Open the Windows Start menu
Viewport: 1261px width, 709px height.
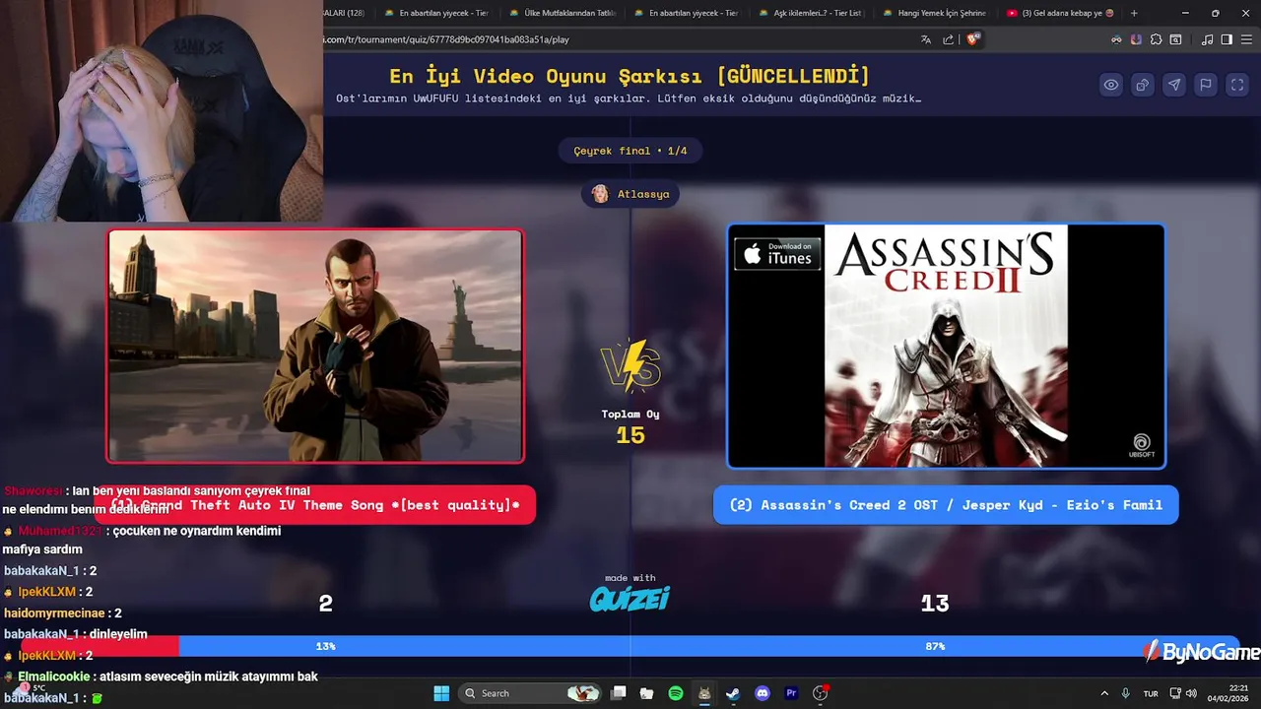pos(441,693)
